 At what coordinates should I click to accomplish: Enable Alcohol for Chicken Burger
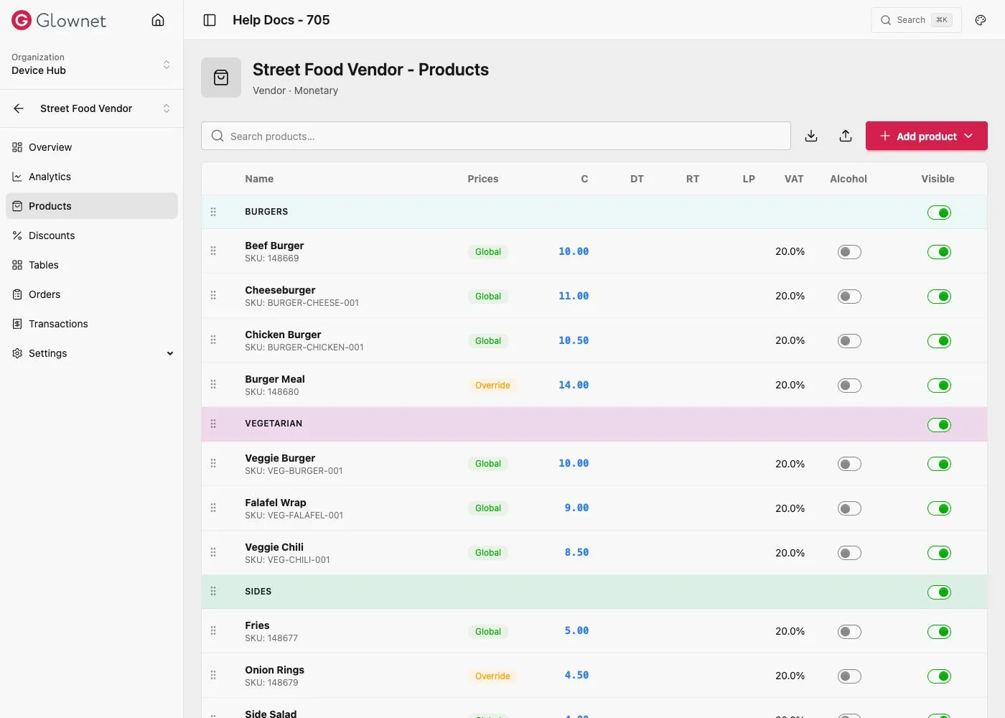[849, 341]
